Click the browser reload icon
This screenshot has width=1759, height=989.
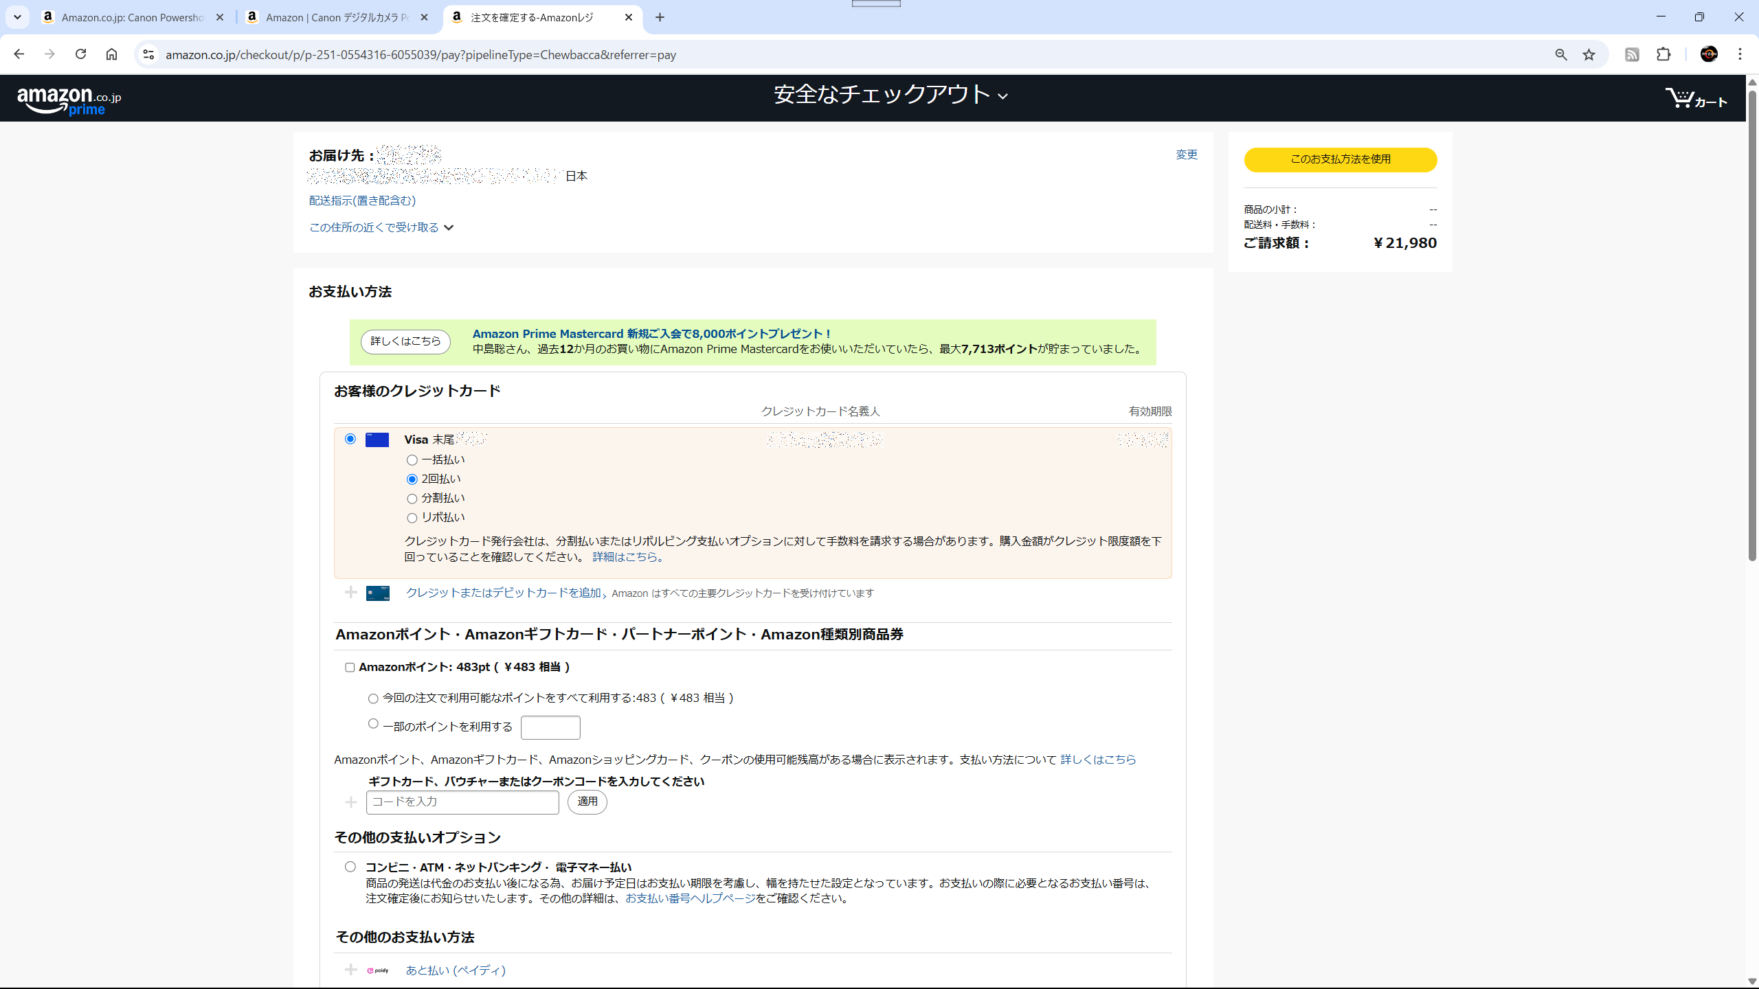pos(80,54)
